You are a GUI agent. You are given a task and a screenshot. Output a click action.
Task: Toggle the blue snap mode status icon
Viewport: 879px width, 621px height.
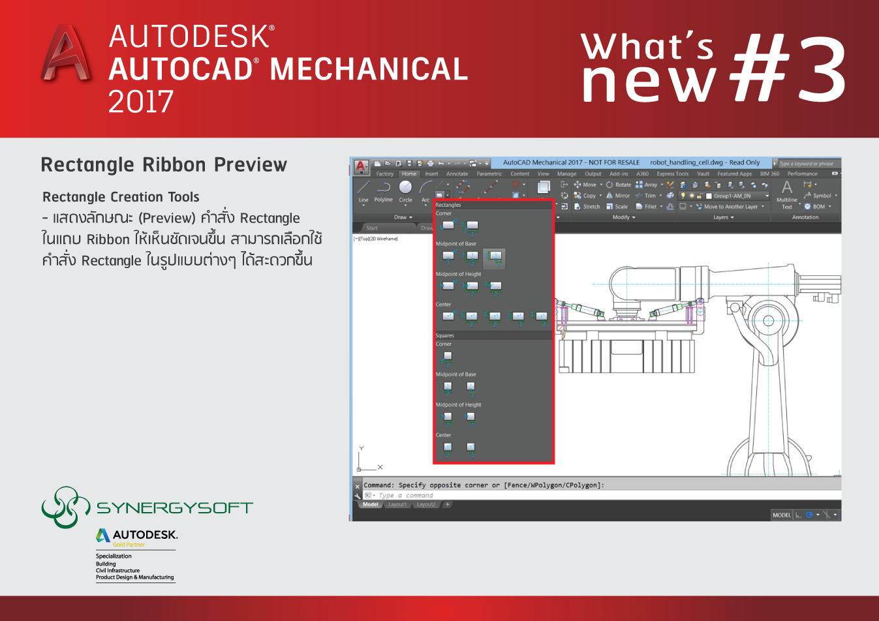click(809, 515)
